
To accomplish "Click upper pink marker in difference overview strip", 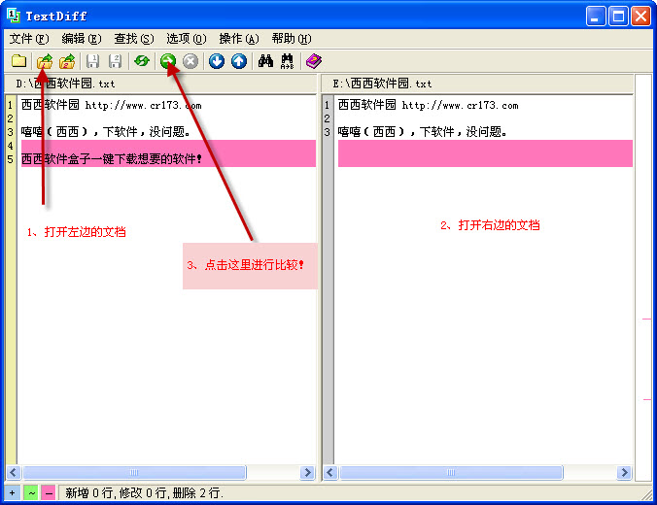I will pos(646,320).
